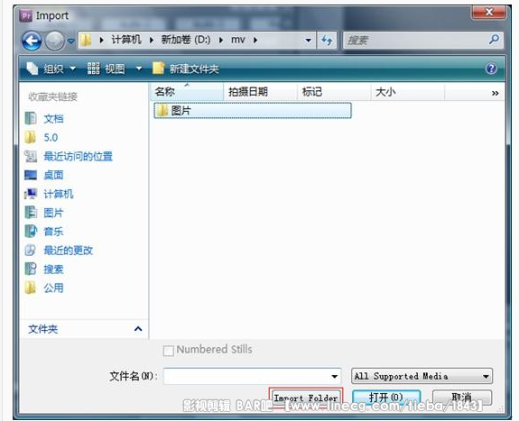Image resolution: width=519 pixels, height=421 pixels.
Task: Open the 组织 organize menu
Action: (51, 69)
